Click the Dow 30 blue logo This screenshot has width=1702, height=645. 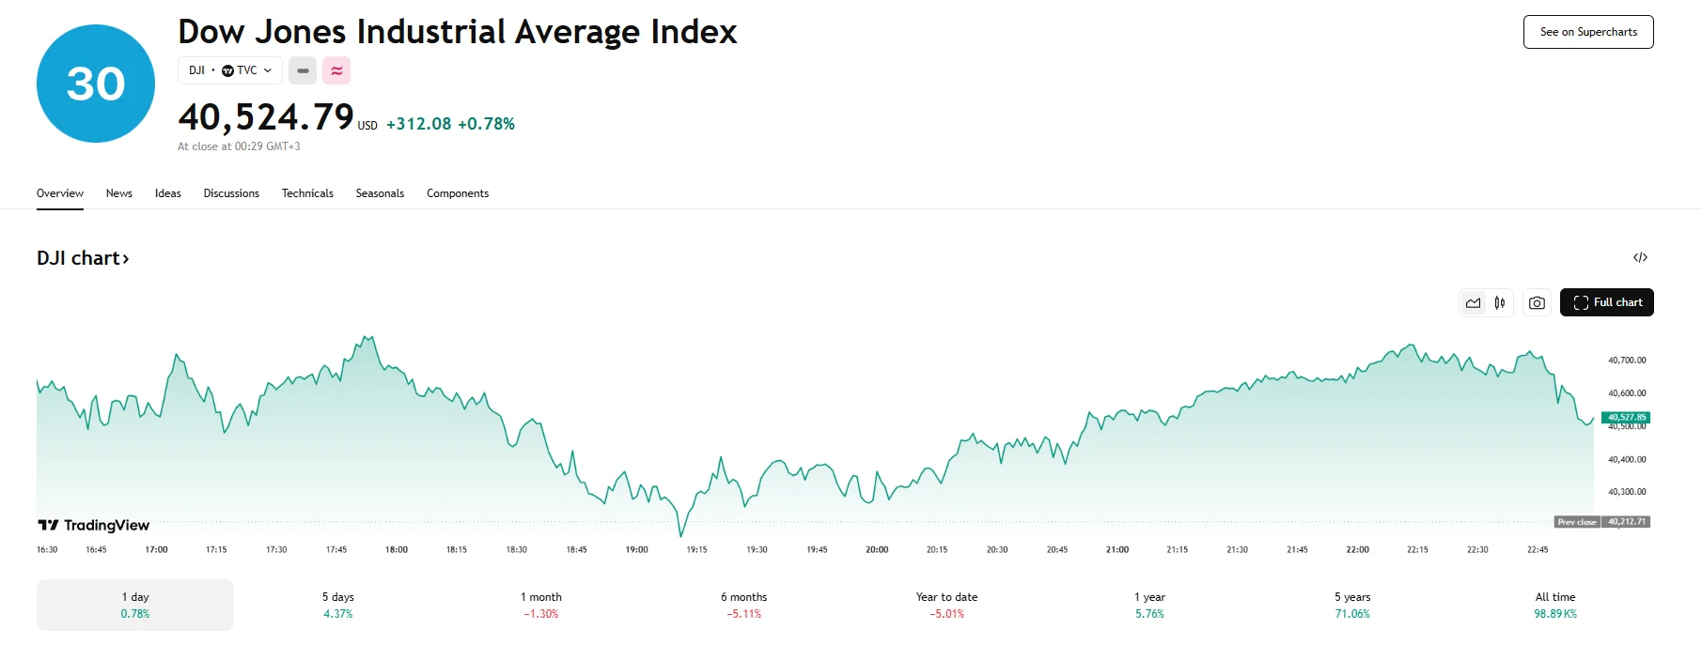96,84
